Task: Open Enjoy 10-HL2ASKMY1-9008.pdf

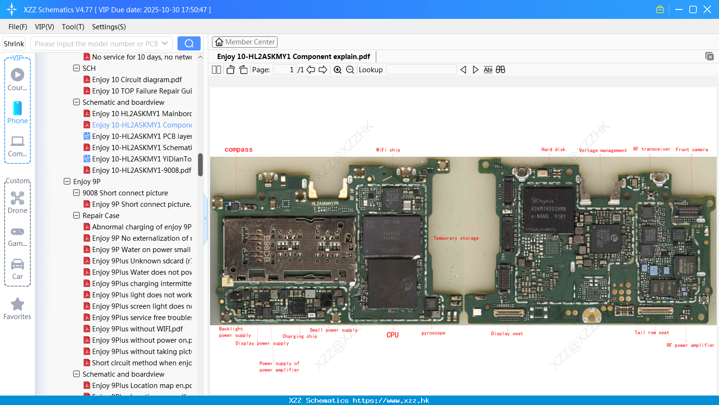Action: tap(138, 170)
